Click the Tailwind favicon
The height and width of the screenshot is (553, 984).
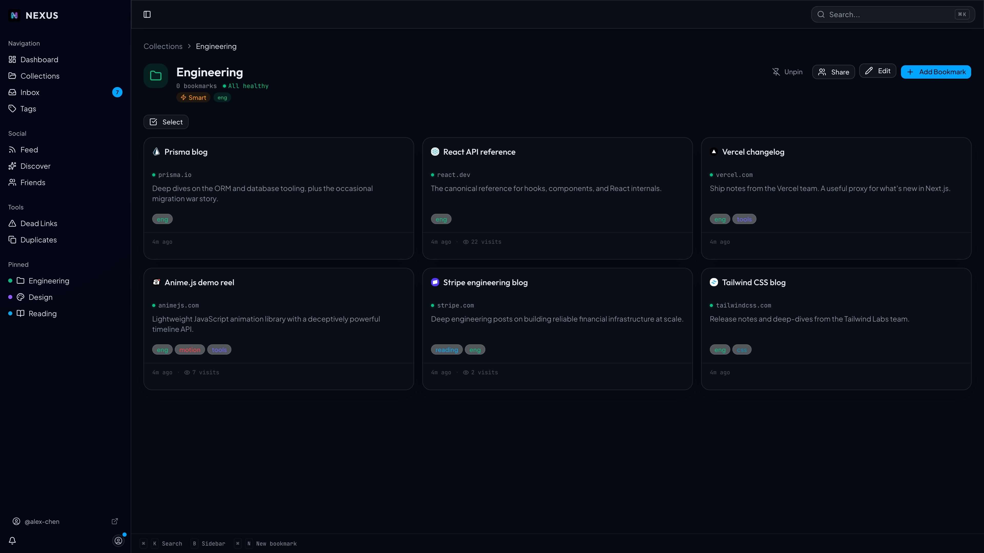click(x=714, y=282)
